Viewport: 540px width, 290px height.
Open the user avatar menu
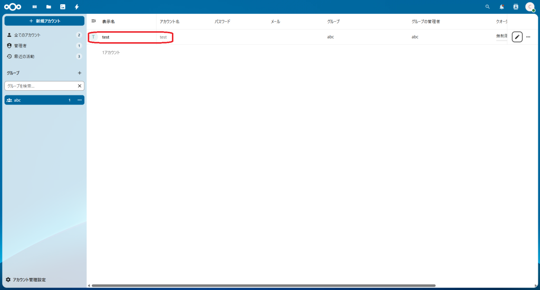(530, 7)
